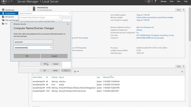Click the IIS sidebar icon
The width and height of the screenshot is (191, 107).
(3, 24)
